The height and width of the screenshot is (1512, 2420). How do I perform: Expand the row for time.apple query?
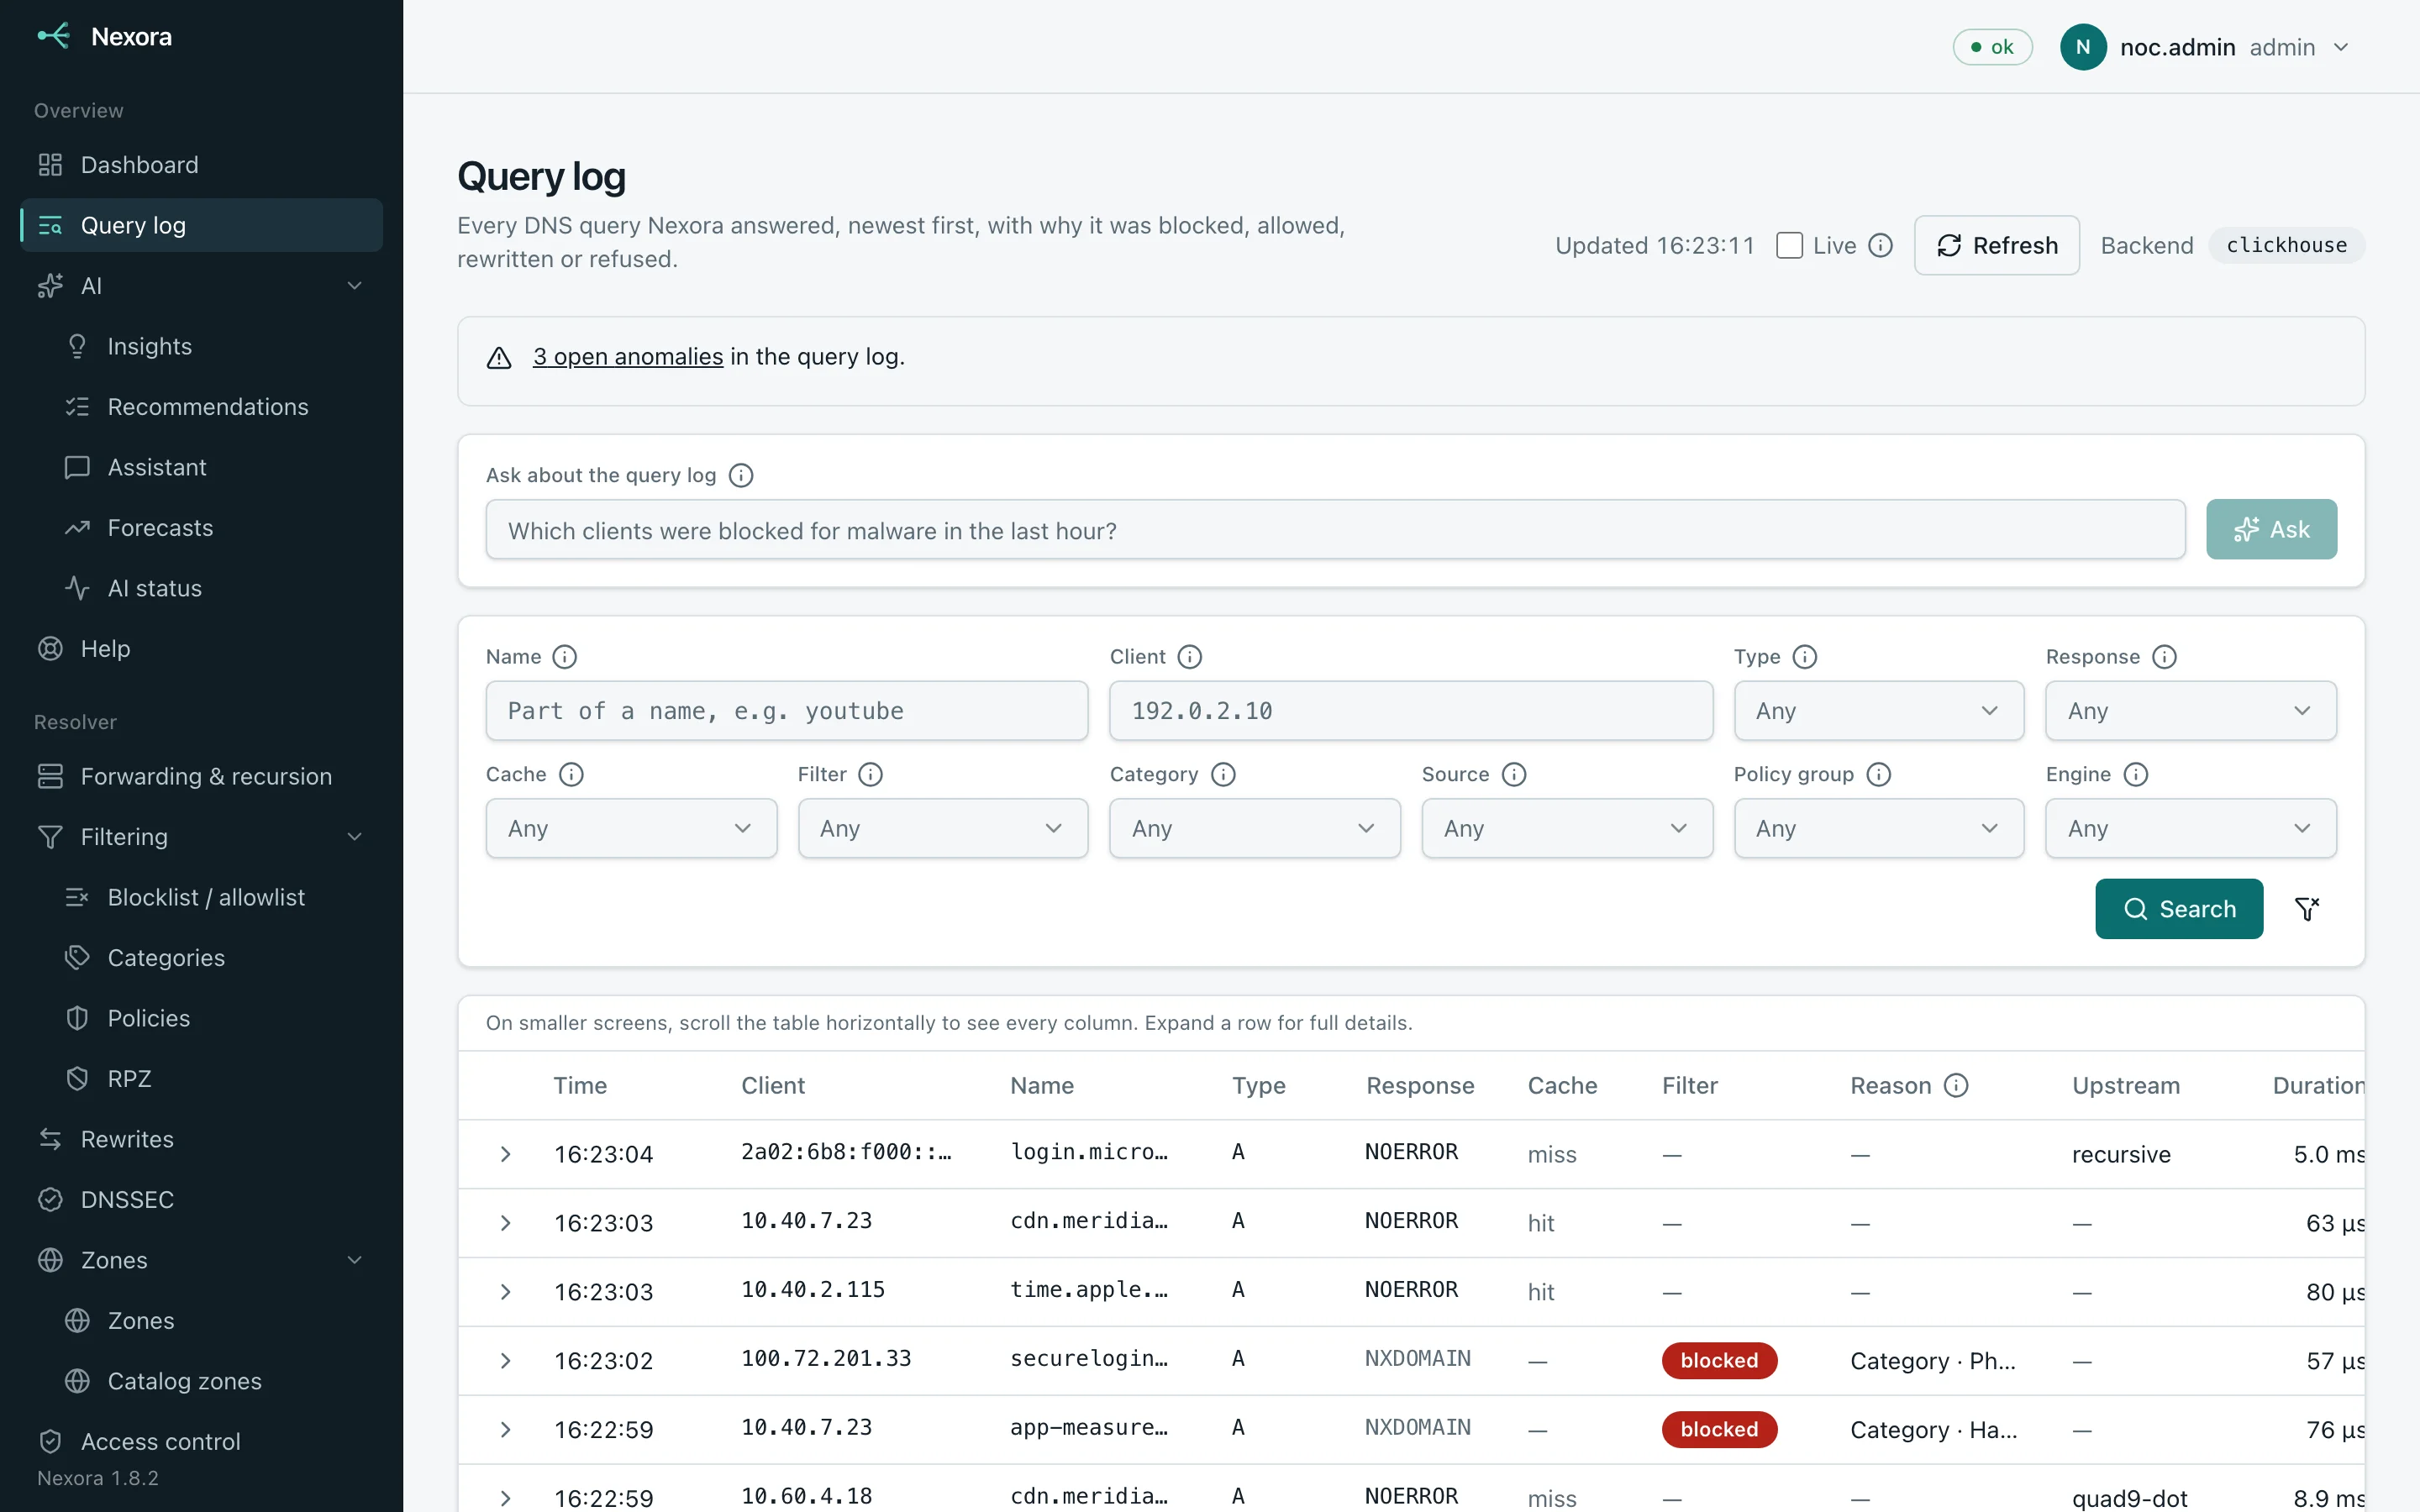(x=505, y=1292)
